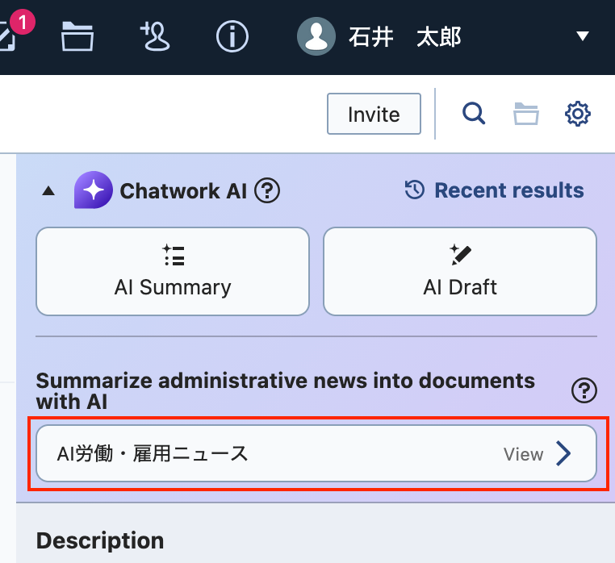Open the information icon in the top bar
Viewport: 615px width, 563px height.
232,36
